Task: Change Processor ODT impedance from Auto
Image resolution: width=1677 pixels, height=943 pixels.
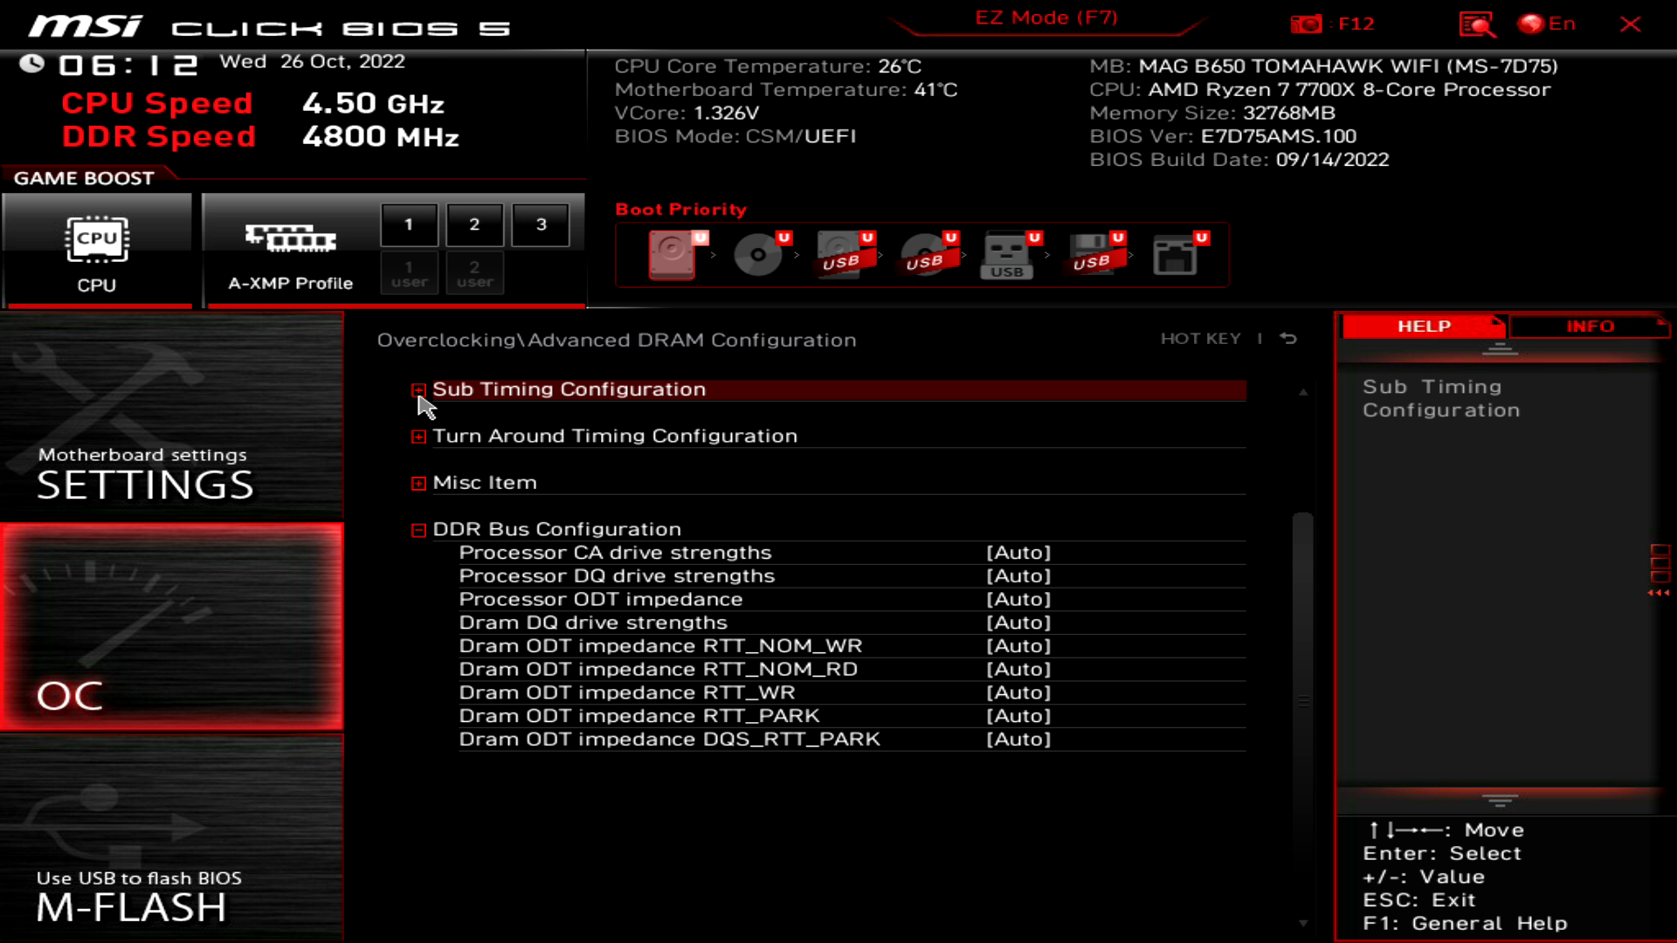Action: pyautogui.click(x=1018, y=599)
